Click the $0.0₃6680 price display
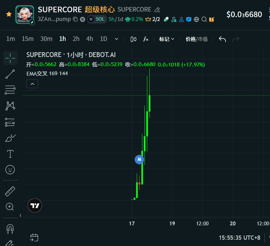 [244, 14]
